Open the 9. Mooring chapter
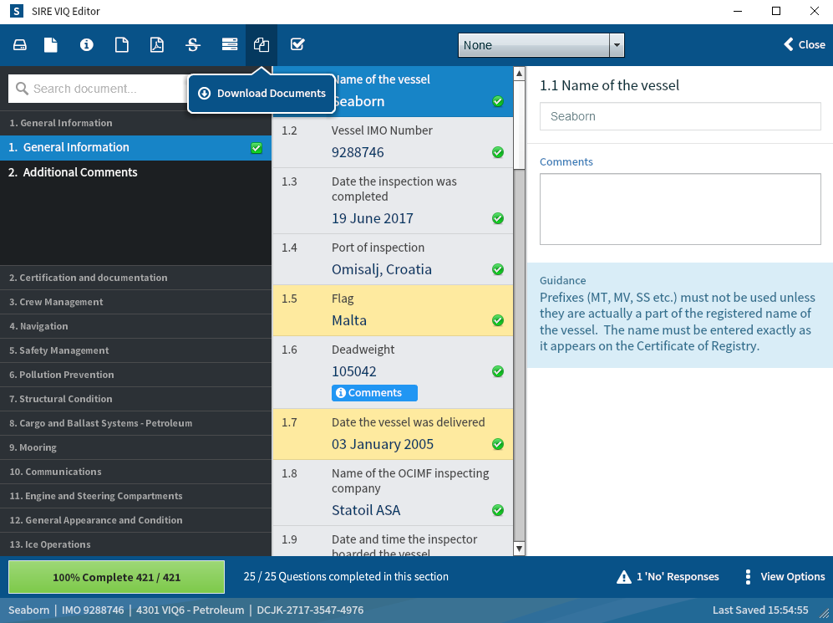The width and height of the screenshot is (833, 623). coord(135,447)
